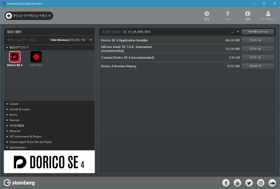The width and height of the screenshot is (280, 189).
Task: Open dropdown arrow beside Dorico SE 4 Application Installer
Action: [x=272, y=40]
